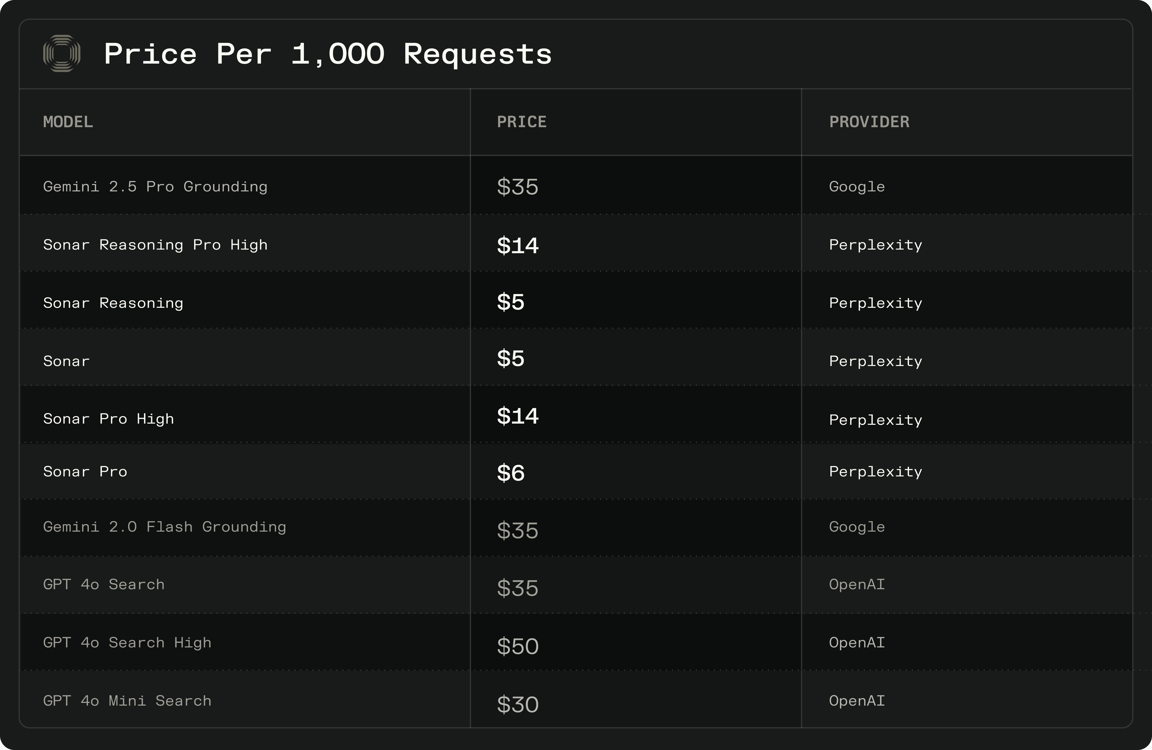1152x750 pixels.
Task: Select the PRICE column header
Action: (522, 122)
